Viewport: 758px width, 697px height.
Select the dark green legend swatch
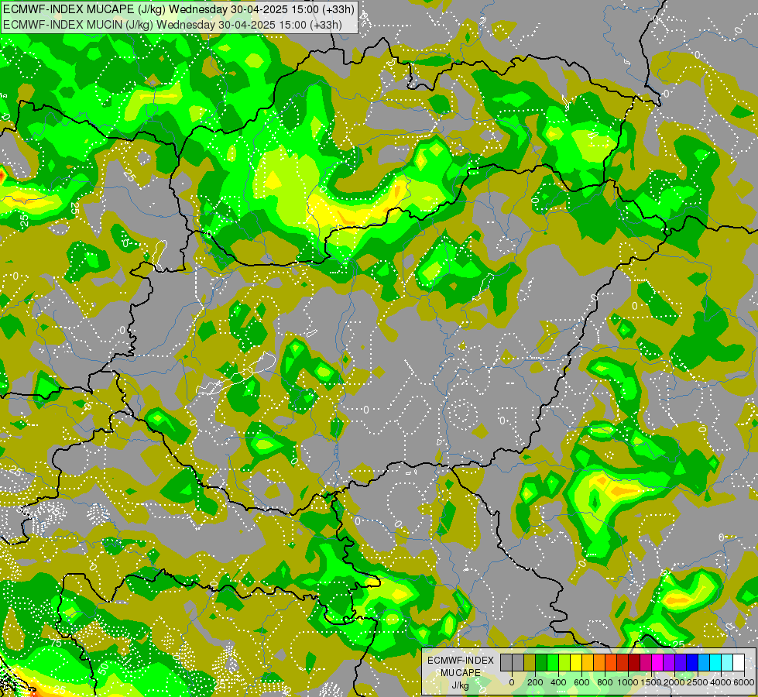pos(541,662)
